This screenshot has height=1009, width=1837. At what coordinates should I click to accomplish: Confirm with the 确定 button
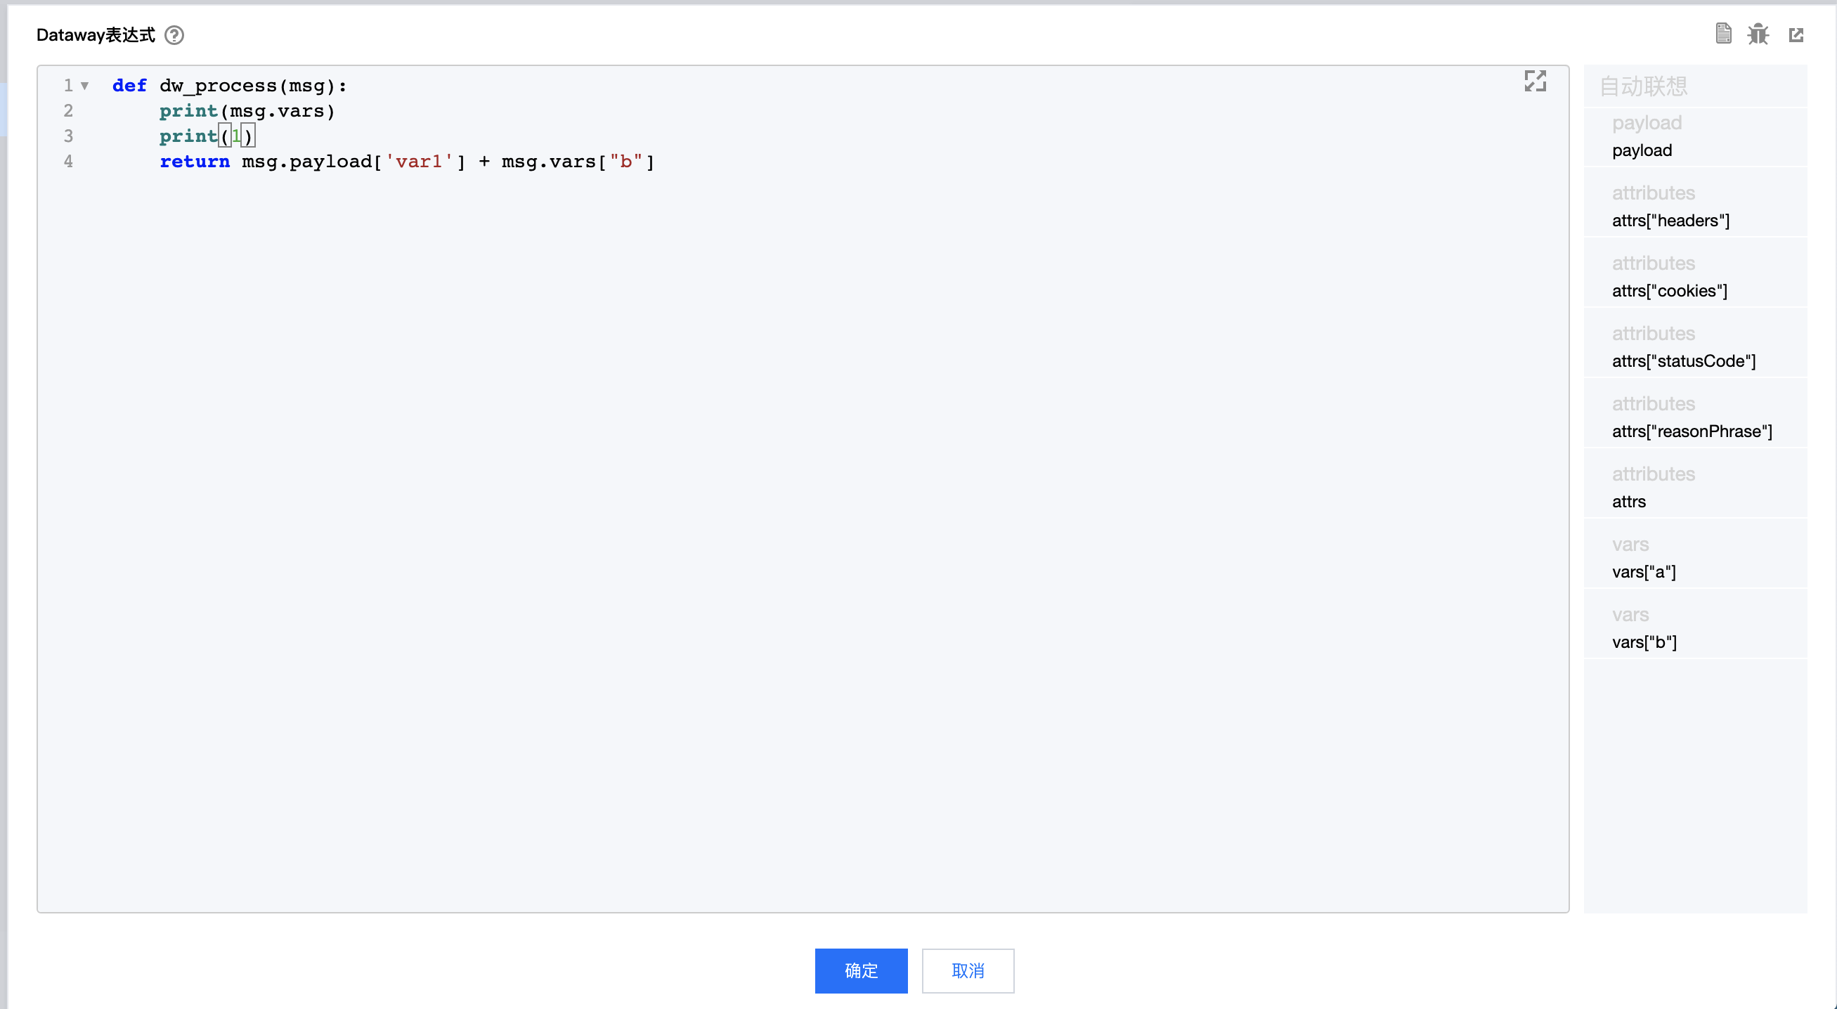(x=861, y=970)
